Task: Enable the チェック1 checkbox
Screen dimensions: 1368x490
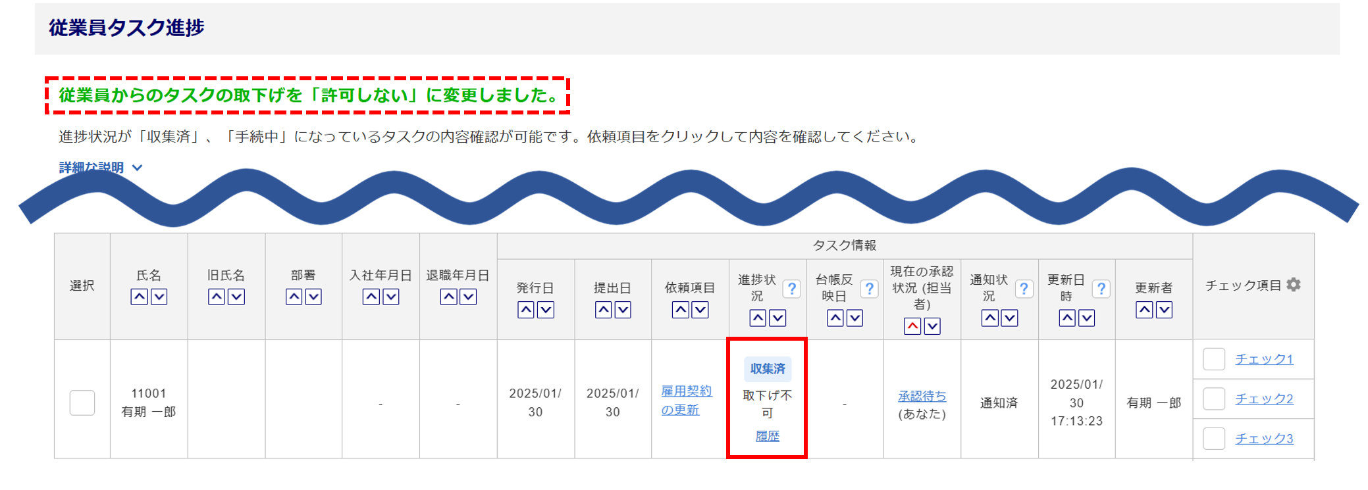Action: tap(1213, 359)
